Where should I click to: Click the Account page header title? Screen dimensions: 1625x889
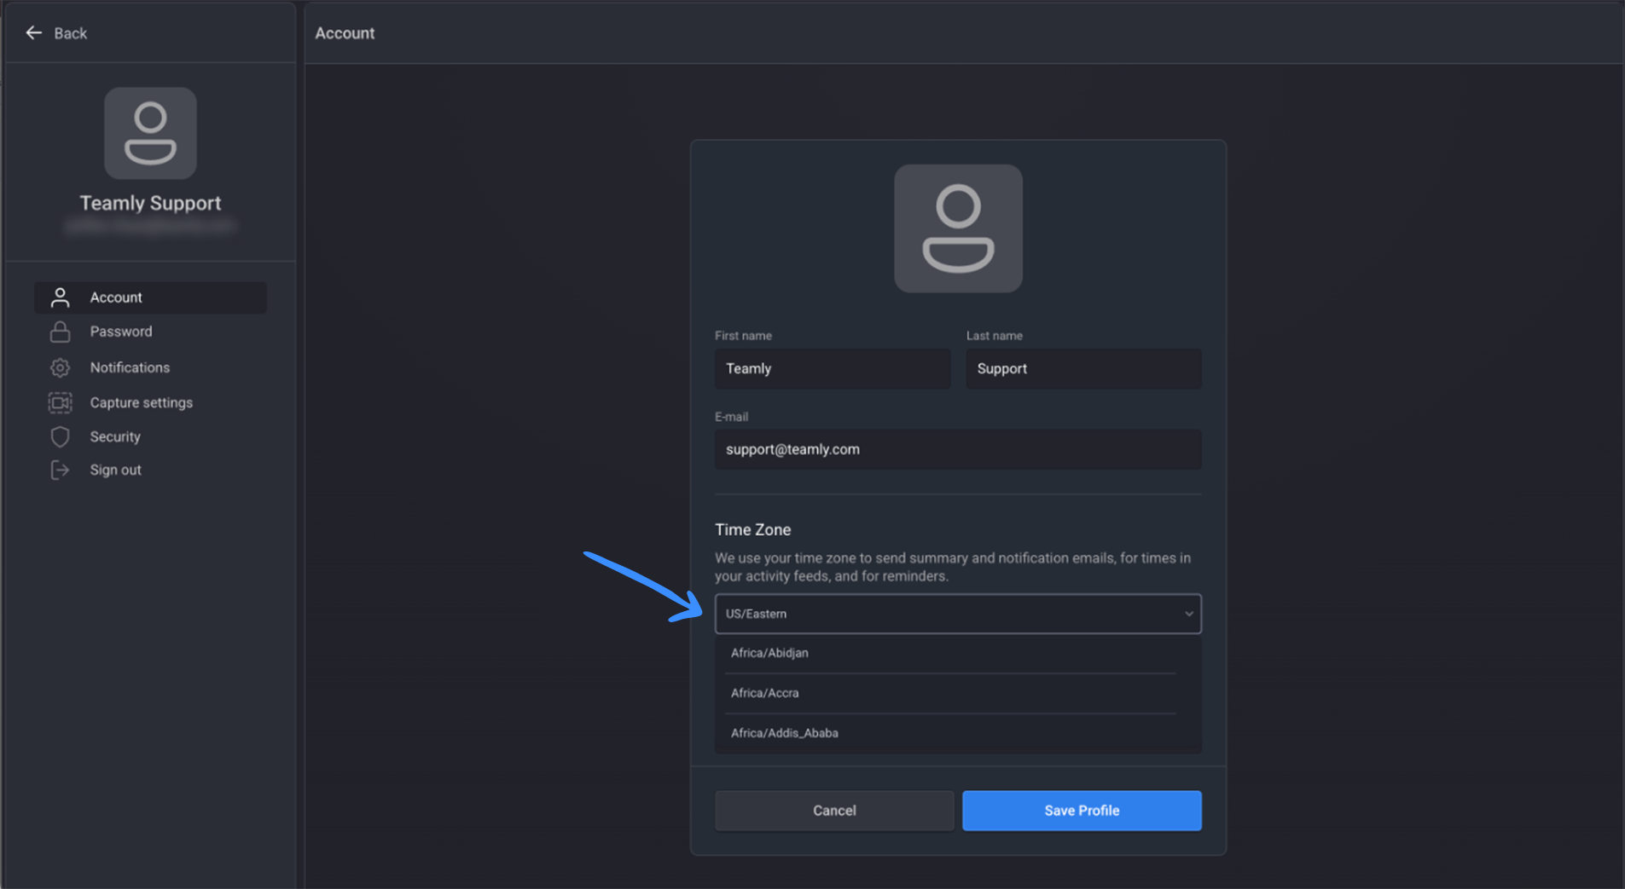(345, 33)
